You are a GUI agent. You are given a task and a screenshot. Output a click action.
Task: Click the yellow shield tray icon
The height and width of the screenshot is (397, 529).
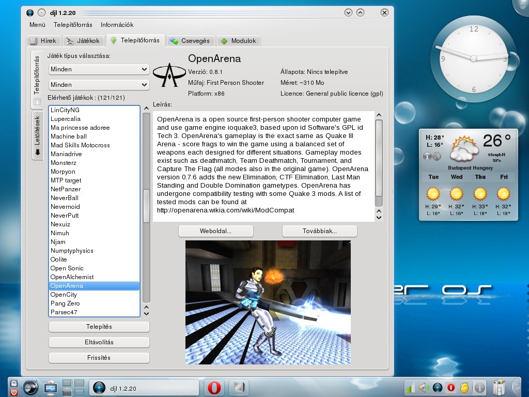pos(465,388)
